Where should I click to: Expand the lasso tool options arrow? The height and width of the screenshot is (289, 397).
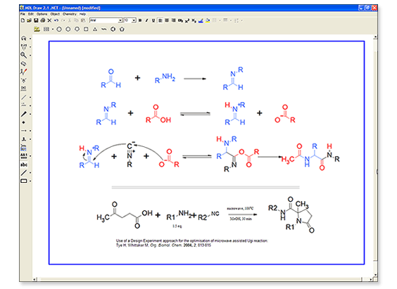[x=30, y=39]
